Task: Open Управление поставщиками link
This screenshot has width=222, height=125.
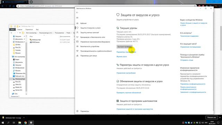Action: tap(190, 47)
